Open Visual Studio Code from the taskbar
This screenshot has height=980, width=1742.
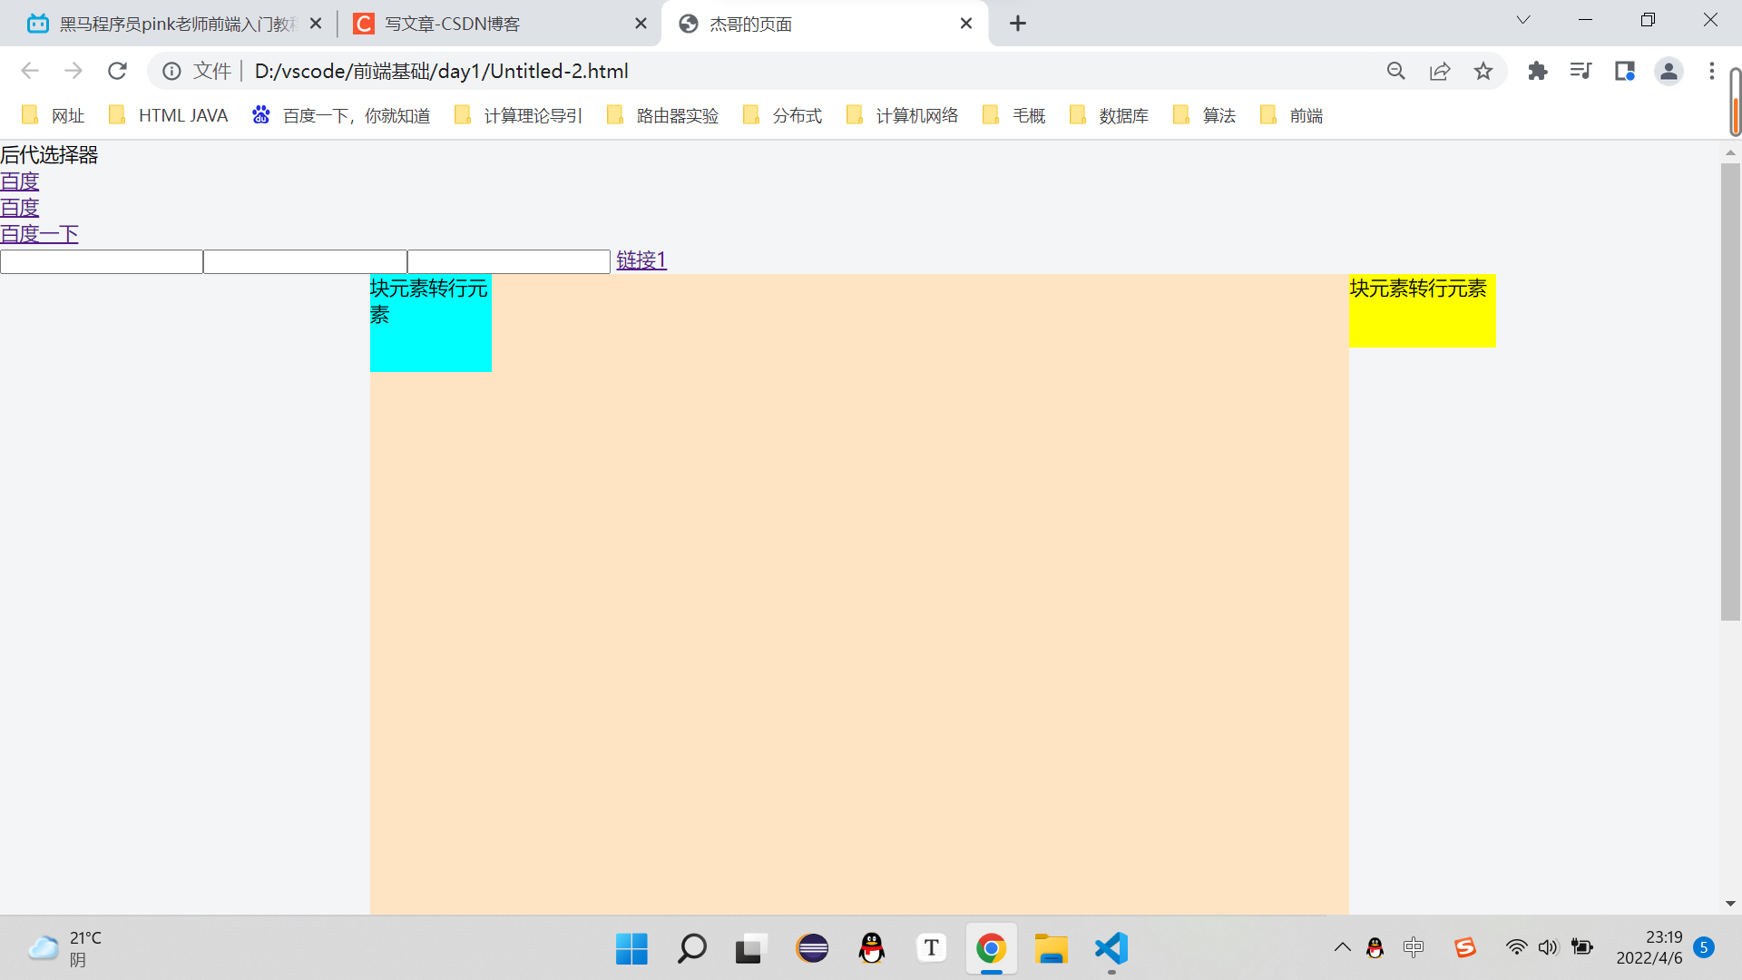pos(1111,949)
